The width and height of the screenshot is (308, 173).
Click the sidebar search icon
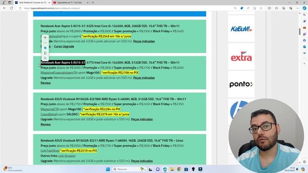click(x=305, y=15)
